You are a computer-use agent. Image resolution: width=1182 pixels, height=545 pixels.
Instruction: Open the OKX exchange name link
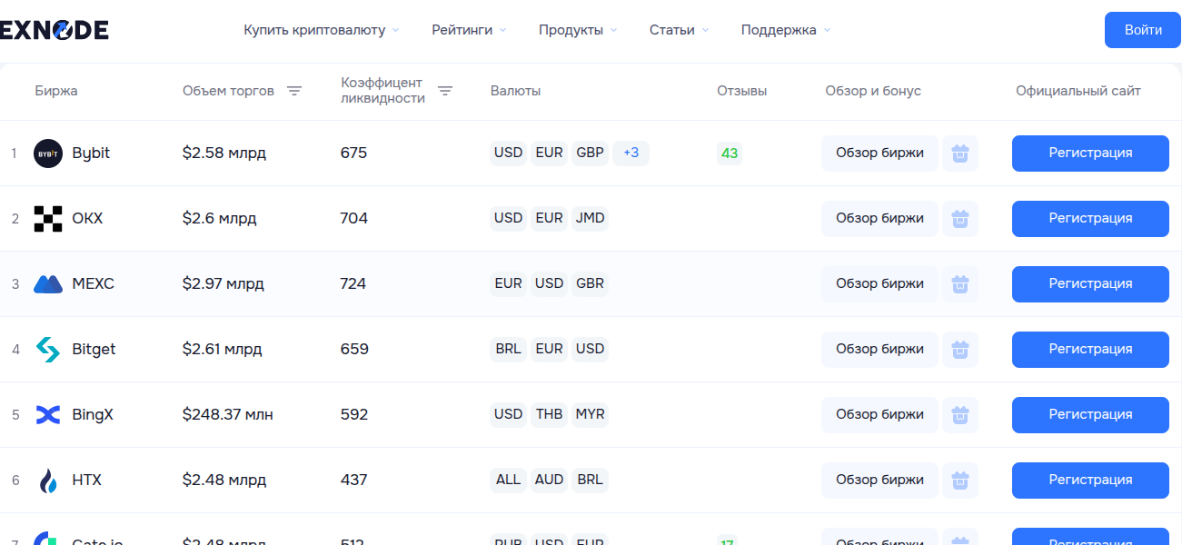[x=87, y=219]
